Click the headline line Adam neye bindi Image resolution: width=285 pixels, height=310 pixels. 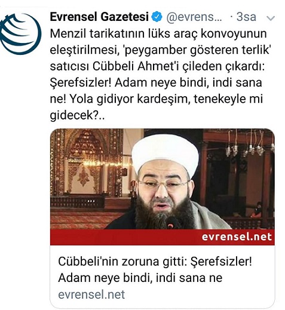[x=140, y=278]
